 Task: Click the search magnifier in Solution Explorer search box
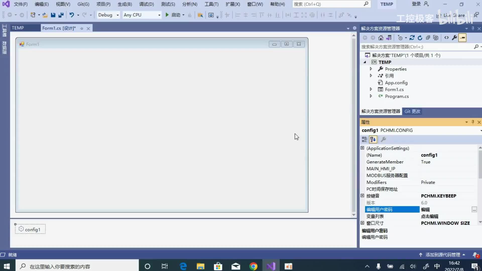(x=476, y=47)
